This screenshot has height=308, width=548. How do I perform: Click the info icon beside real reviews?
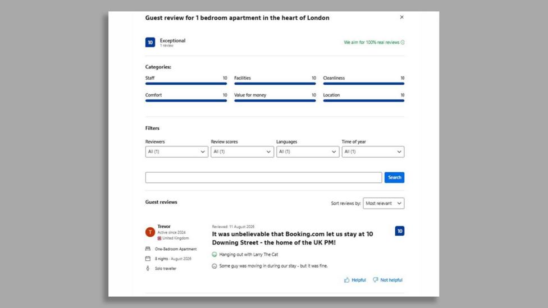click(403, 42)
